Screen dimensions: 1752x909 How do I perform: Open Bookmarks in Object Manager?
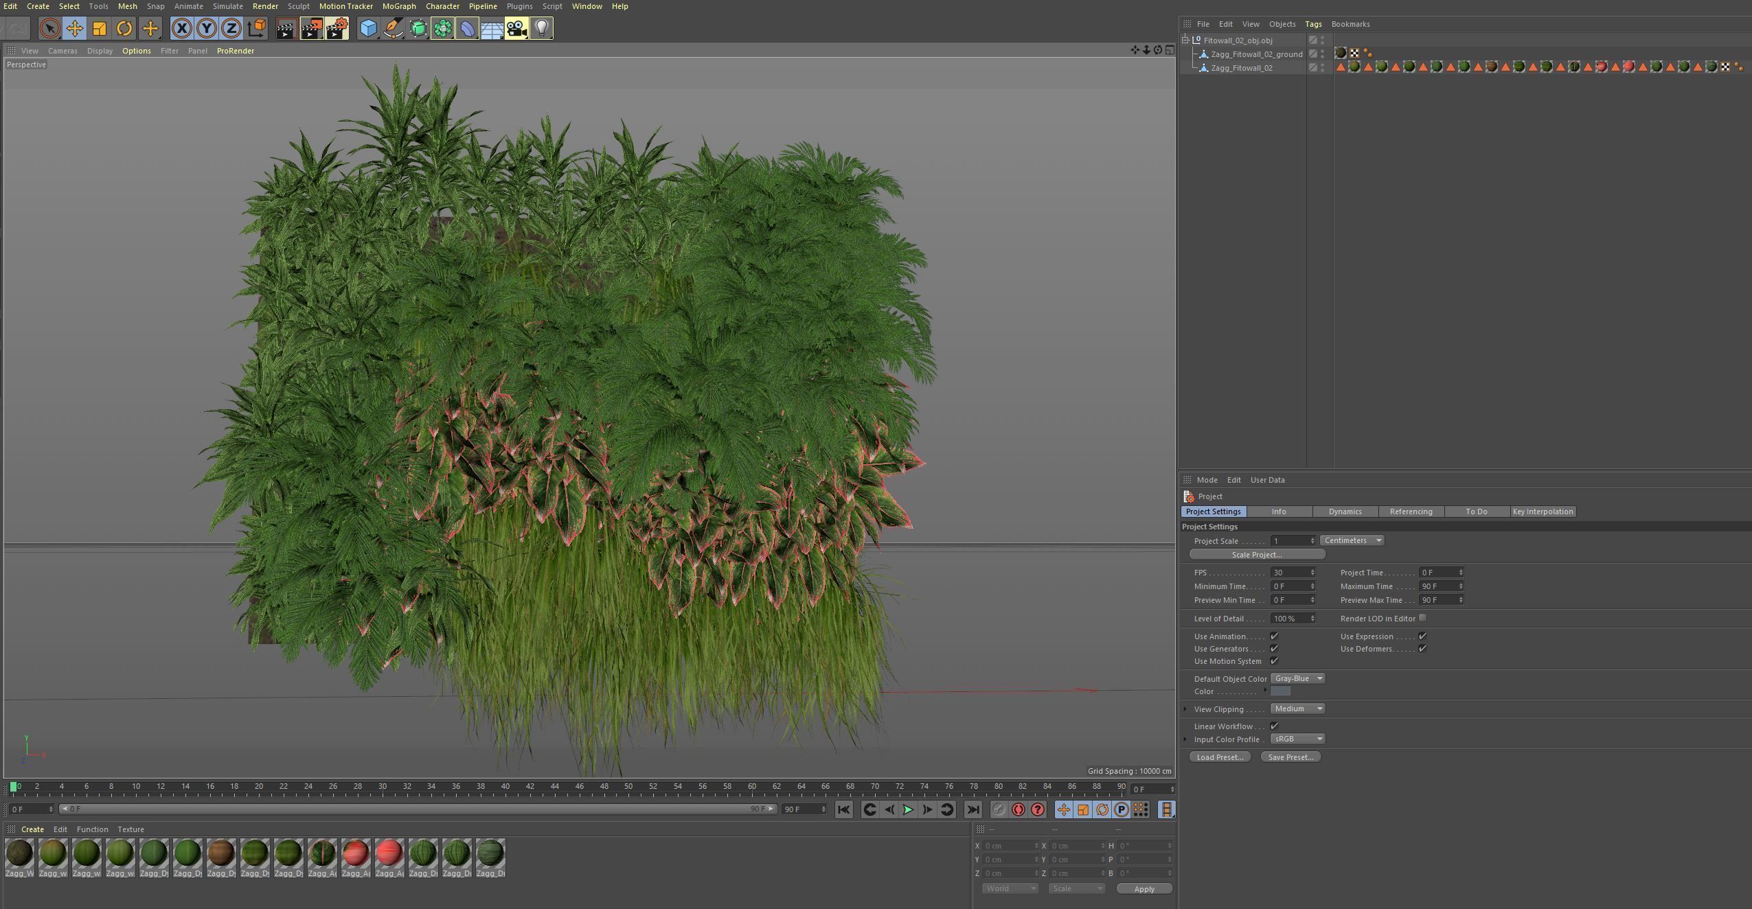[1350, 24]
